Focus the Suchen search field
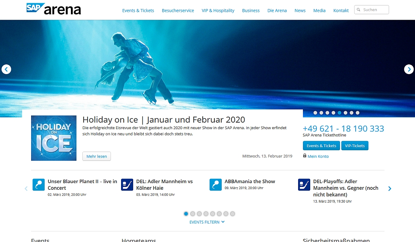Screen dimensions: 415x242 pos(372,10)
